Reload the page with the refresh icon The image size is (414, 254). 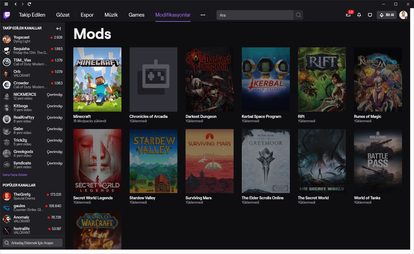point(29,4)
